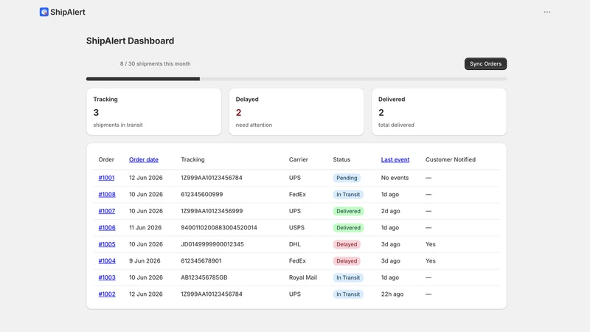Sort by Last event column
This screenshot has height=332, width=590.
point(395,159)
